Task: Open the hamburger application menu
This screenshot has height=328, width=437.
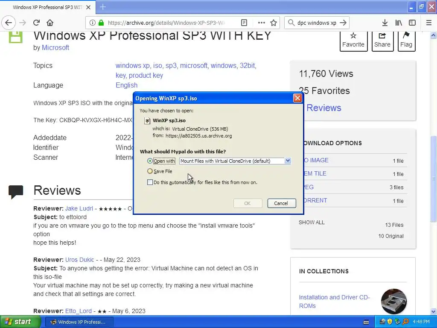Action: tap(428, 23)
